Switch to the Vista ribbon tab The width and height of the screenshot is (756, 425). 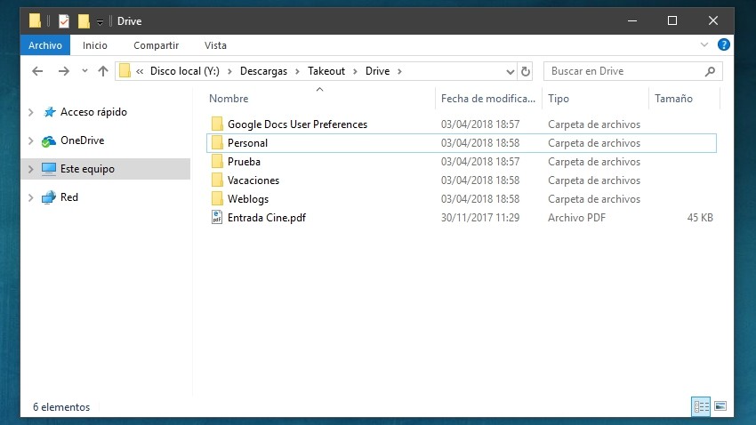215,45
